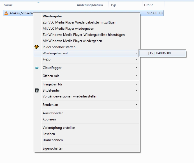The width and height of the screenshot is (194, 163).
Task: Click the Sandboxie icon beside Sandbox starten
Action: click(37, 47)
